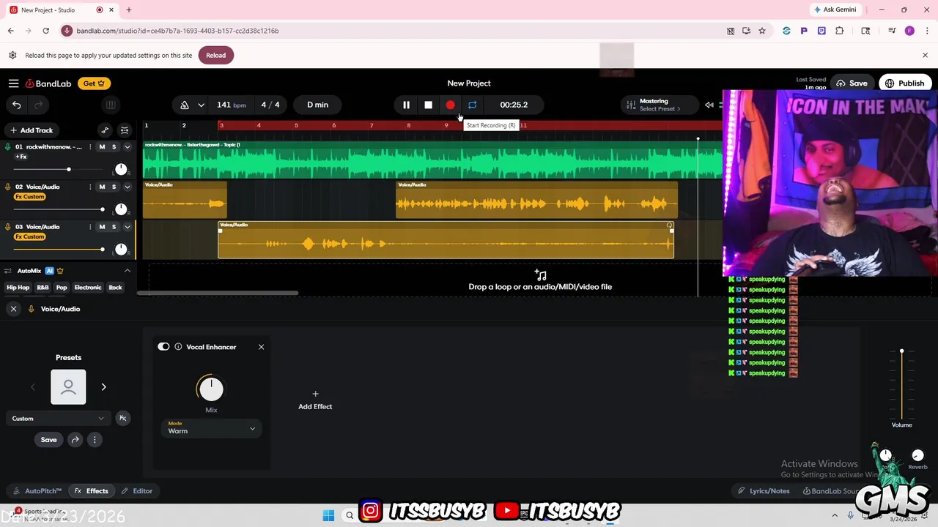Click the track collapse icon beside automation
The image size is (938, 527).
click(x=125, y=130)
